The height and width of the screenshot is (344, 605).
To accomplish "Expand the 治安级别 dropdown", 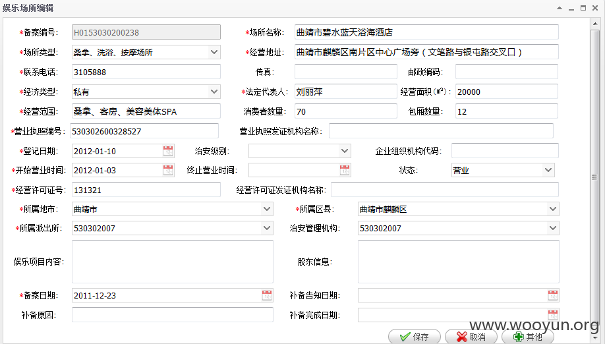I will tap(345, 151).
